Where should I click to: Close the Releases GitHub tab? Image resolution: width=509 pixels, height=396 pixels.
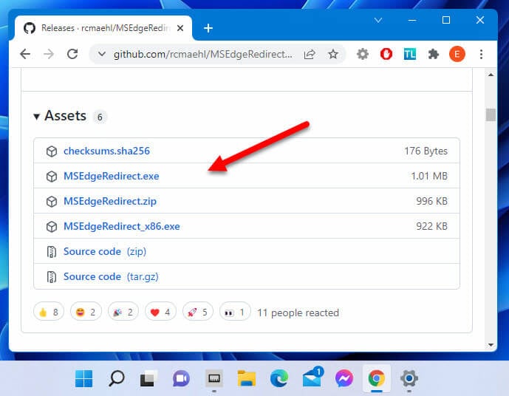pyautogui.click(x=180, y=28)
